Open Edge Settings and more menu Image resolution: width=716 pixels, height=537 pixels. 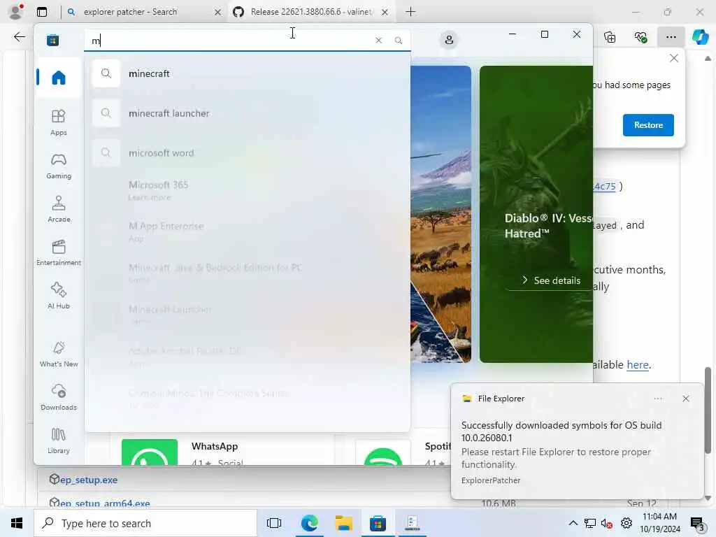click(671, 37)
